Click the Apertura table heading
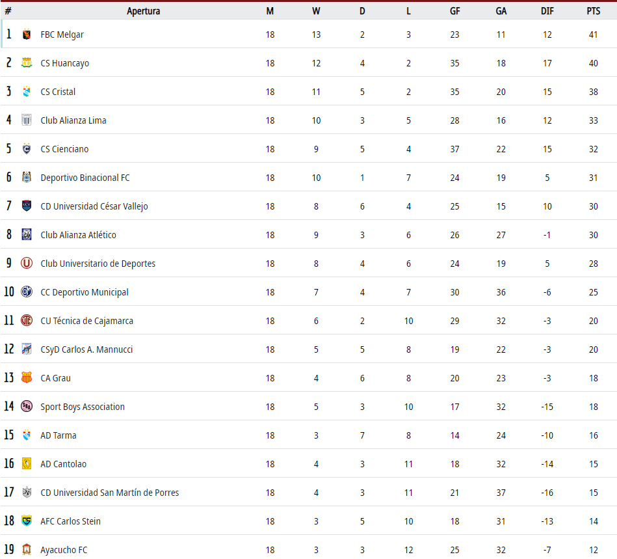The image size is (617, 559). click(143, 11)
